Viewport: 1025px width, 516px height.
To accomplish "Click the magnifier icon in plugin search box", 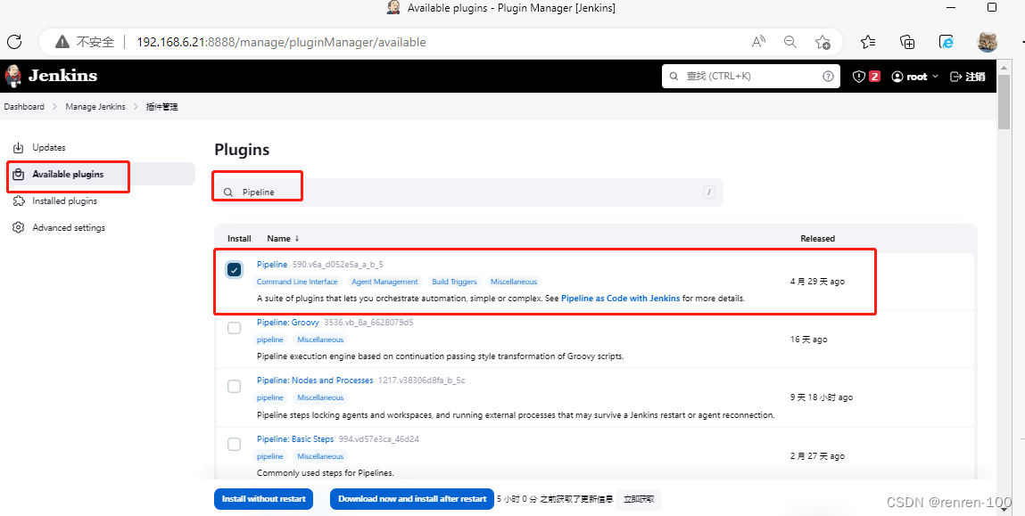I will 228,192.
